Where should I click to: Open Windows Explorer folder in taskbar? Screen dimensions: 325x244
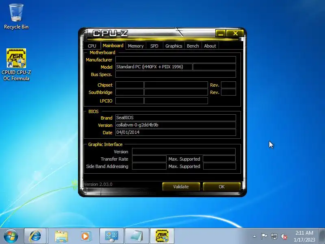(61, 236)
